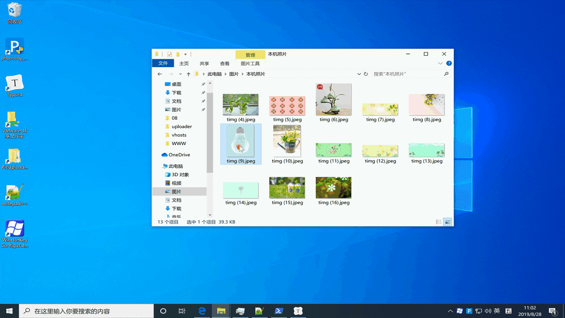The height and width of the screenshot is (318, 565).
Task: Expand the address bar history dropdown
Action: pyautogui.click(x=359, y=74)
